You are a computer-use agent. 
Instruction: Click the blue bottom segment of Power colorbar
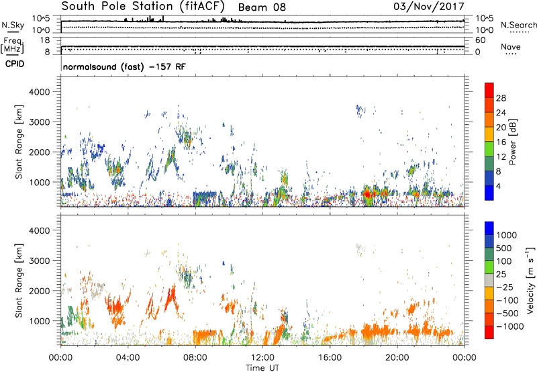click(489, 193)
